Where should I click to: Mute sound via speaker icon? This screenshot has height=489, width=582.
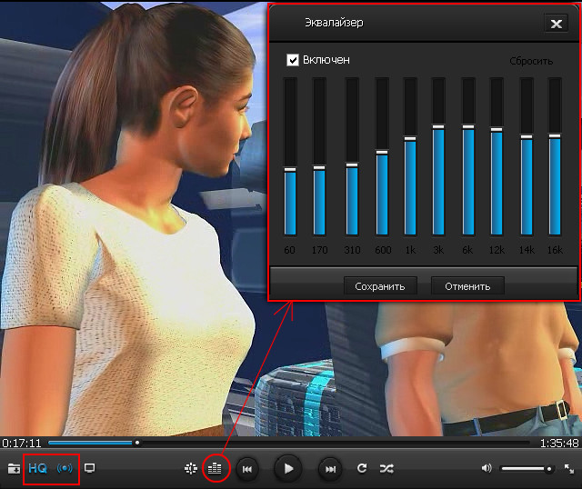pyautogui.click(x=487, y=469)
